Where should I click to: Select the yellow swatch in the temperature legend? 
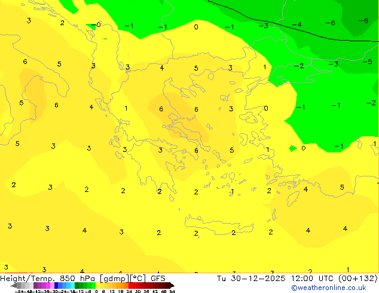(x=97, y=285)
